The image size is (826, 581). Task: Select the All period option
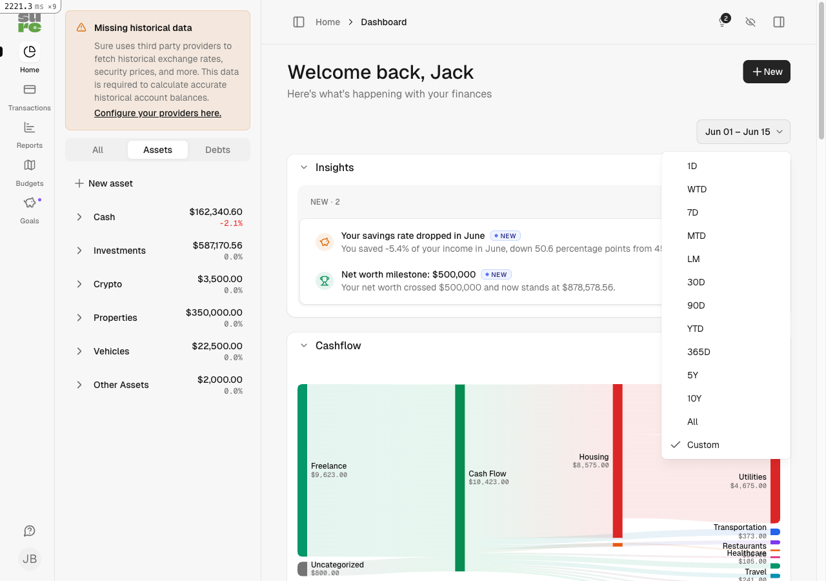pyautogui.click(x=726, y=422)
